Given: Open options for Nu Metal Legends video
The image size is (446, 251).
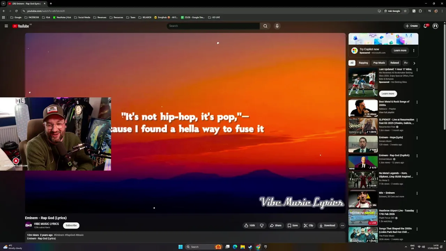Looking at the screenshot, I should pyautogui.click(x=417, y=173).
